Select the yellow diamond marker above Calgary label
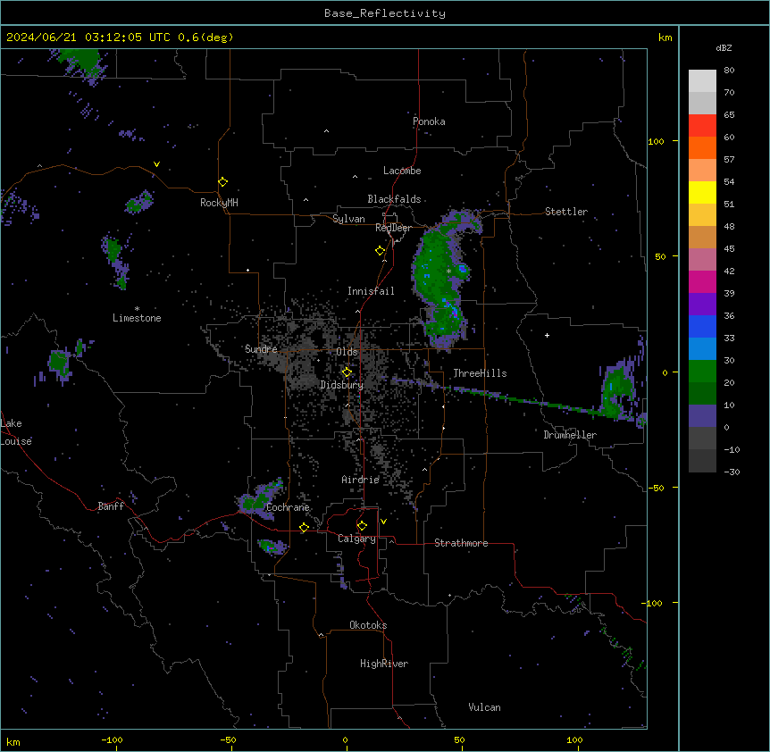Screen dimensions: 770x752 [362, 526]
